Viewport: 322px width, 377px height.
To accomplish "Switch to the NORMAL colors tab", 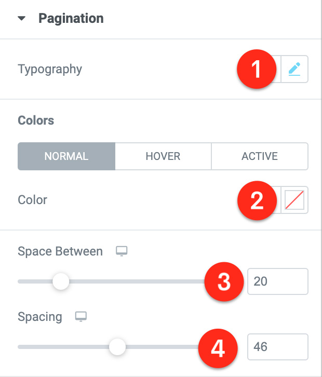I will coord(66,156).
